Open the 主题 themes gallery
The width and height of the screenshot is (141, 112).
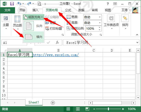6,22
